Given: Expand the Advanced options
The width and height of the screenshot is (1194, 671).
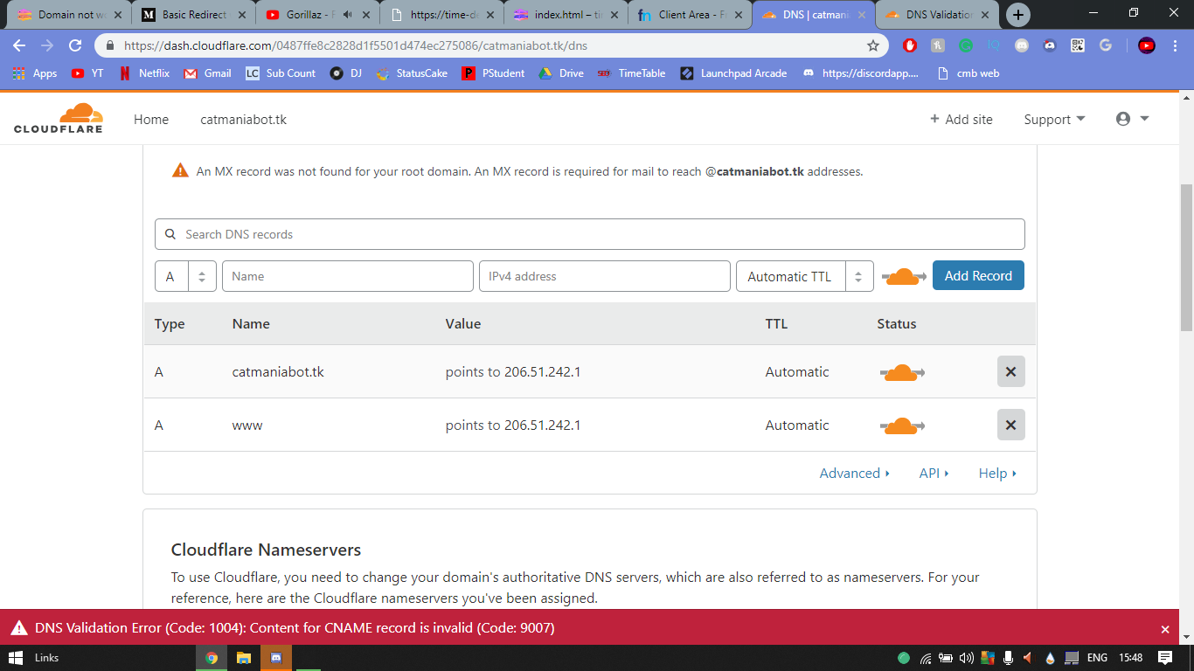Looking at the screenshot, I should [x=854, y=473].
